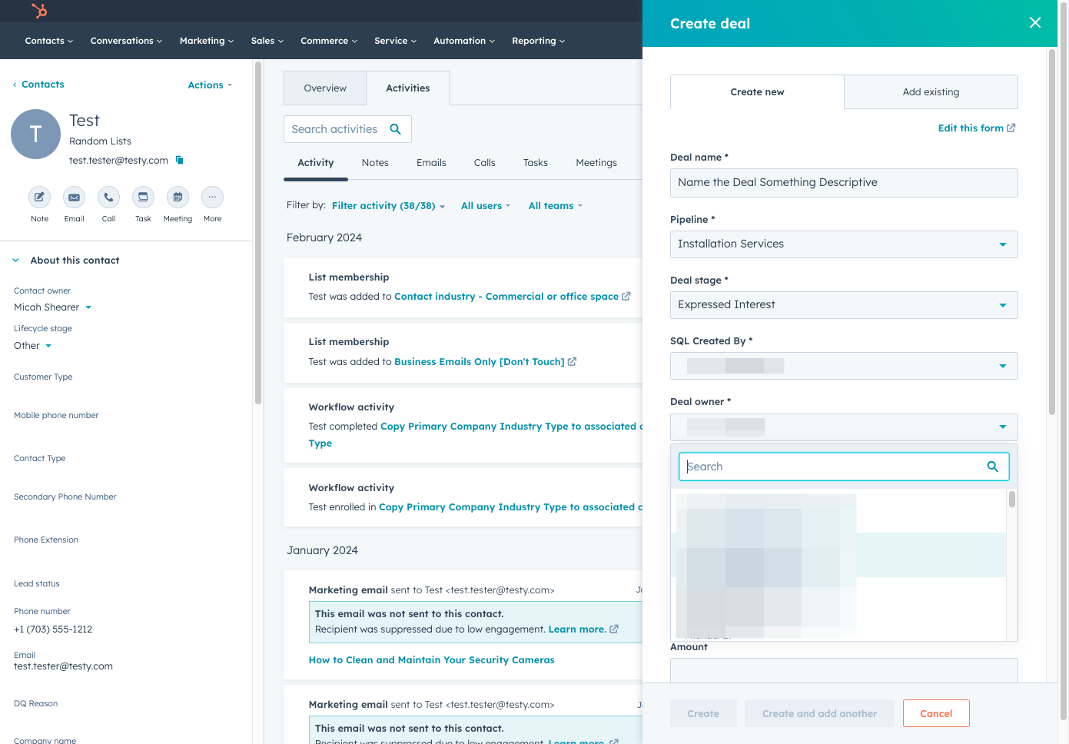
Task: Open the Deal stage dropdown
Action: 844,305
